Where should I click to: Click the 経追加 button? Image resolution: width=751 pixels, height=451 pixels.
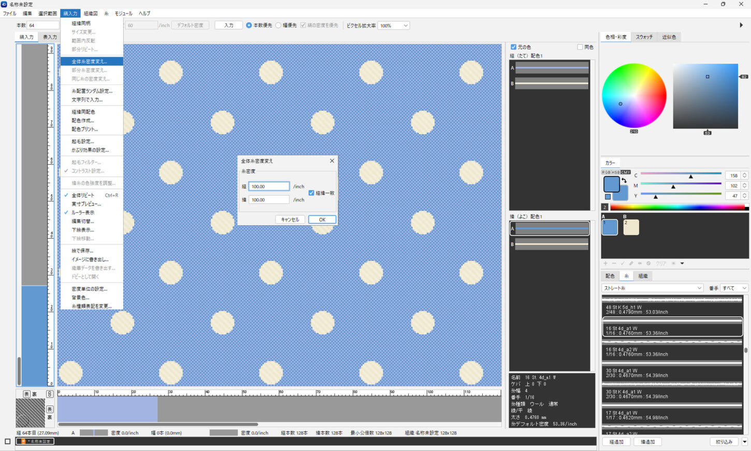(616, 442)
